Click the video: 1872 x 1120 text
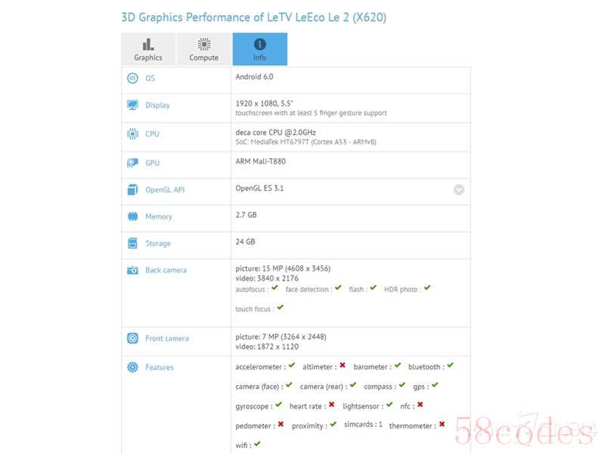The height and width of the screenshot is (454, 605). coord(267,347)
